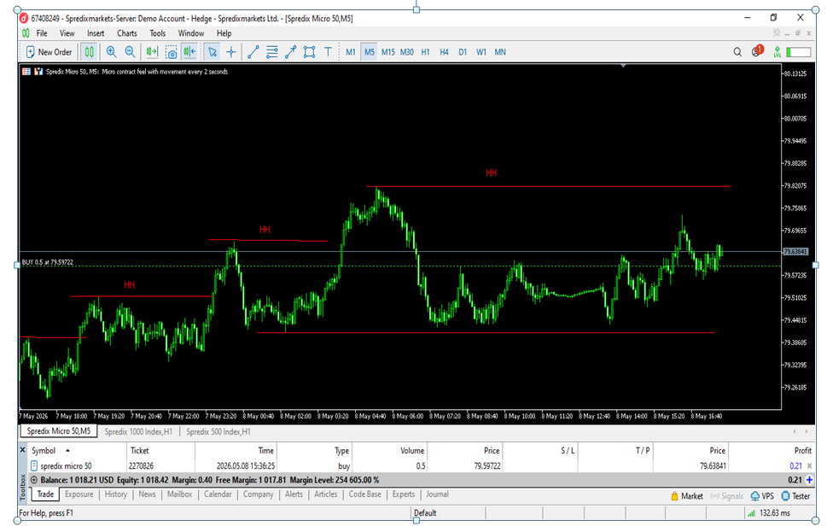Select the rectangle shapes tool
This screenshot has height=532, width=827.
(x=309, y=52)
